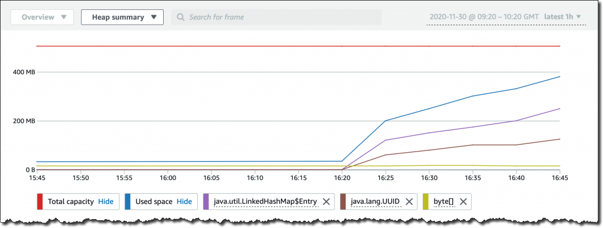The height and width of the screenshot is (228, 603).
Task: Click the Overview dropdown arrow icon
Action: (64, 17)
